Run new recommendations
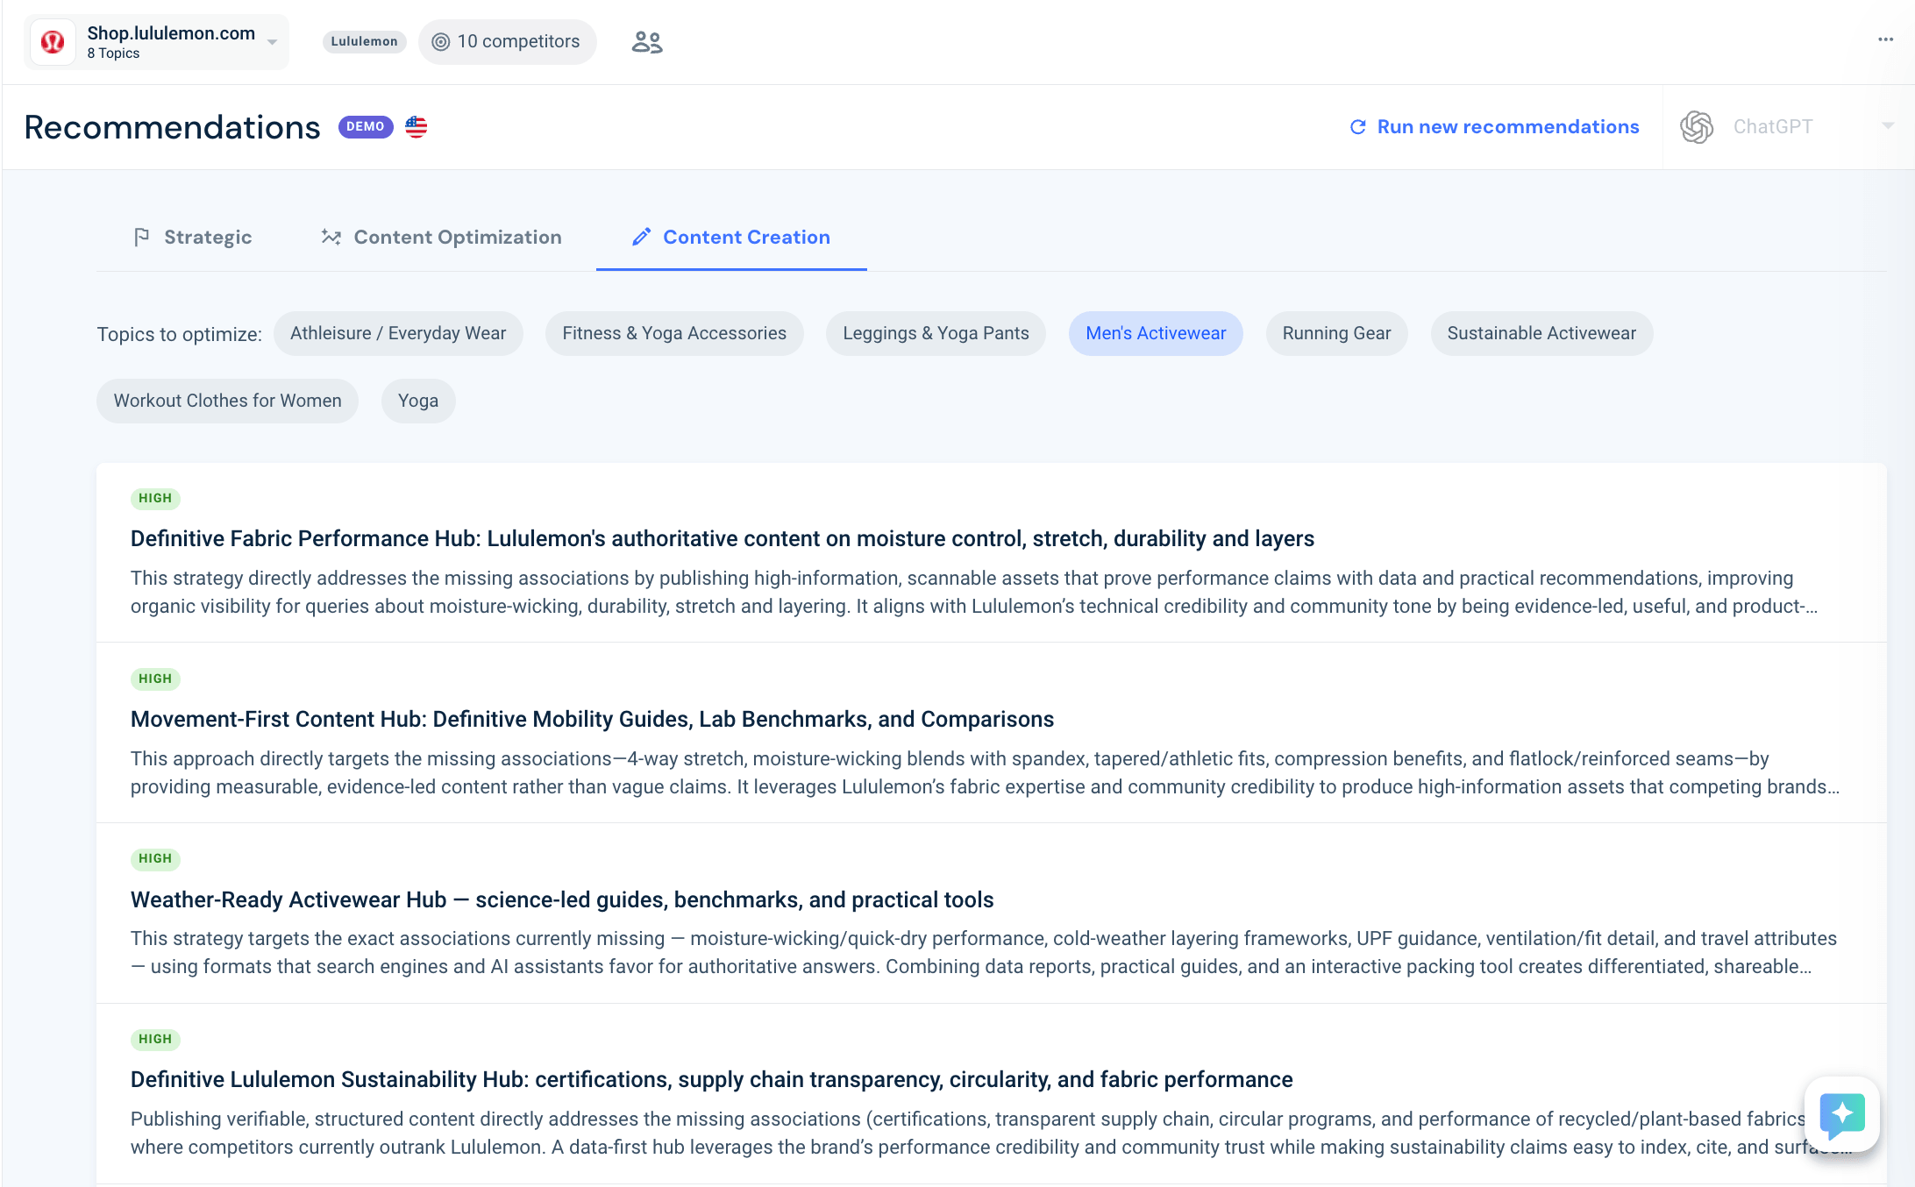The width and height of the screenshot is (1915, 1187). (1494, 127)
